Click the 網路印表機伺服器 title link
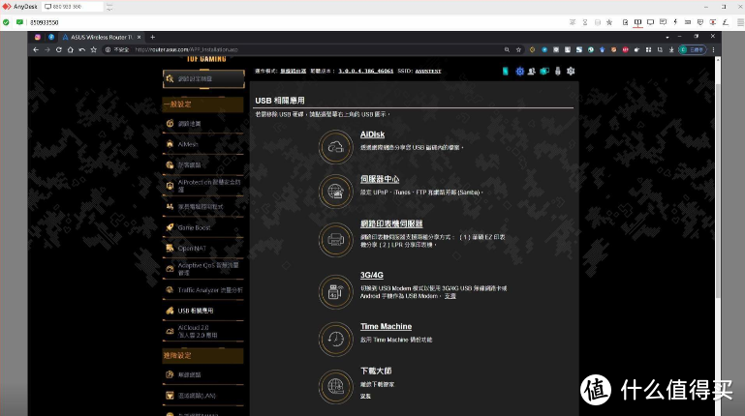This screenshot has width=745, height=416. pos(391,223)
